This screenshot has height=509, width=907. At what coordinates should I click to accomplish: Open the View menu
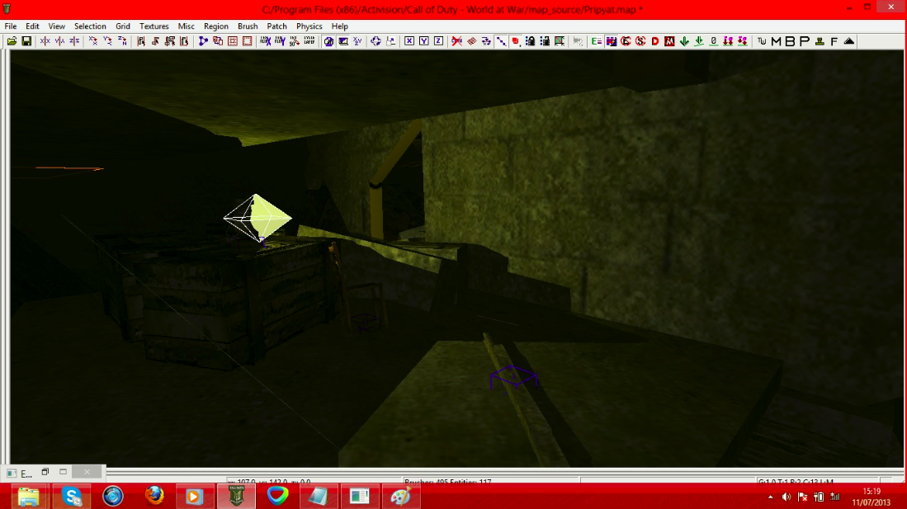click(x=57, y=26)
